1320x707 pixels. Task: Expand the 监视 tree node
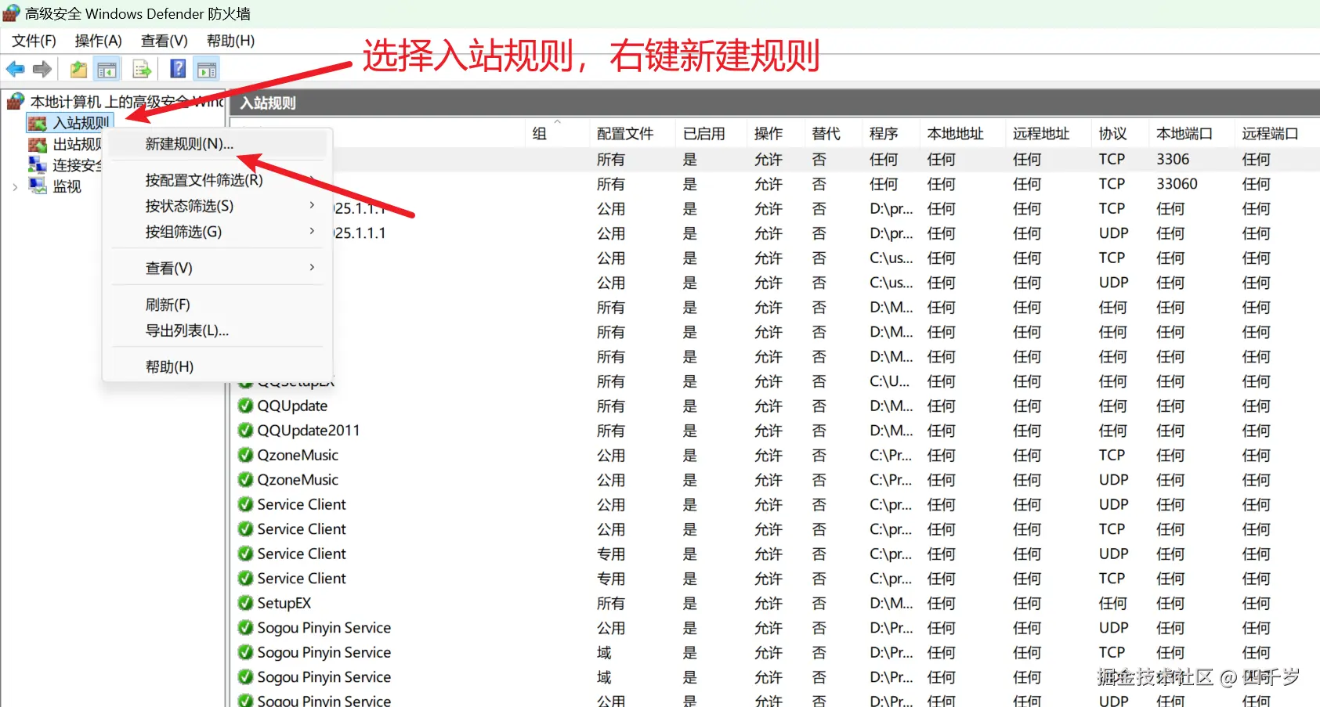point(15,186)
